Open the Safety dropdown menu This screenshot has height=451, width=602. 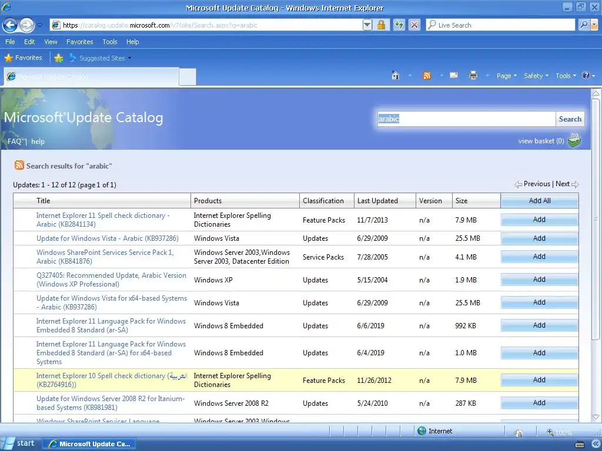click(x=536, y=76)
